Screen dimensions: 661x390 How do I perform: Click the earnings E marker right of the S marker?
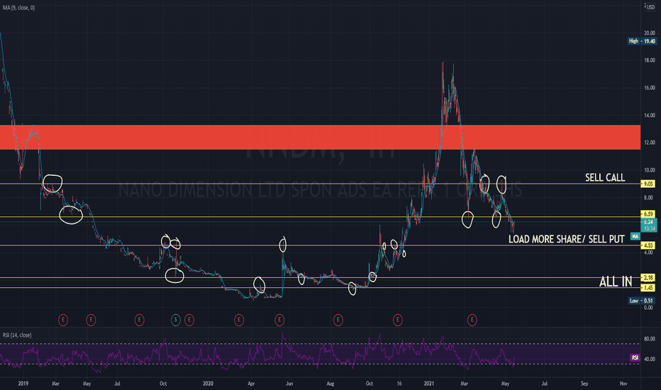[189, 320]
